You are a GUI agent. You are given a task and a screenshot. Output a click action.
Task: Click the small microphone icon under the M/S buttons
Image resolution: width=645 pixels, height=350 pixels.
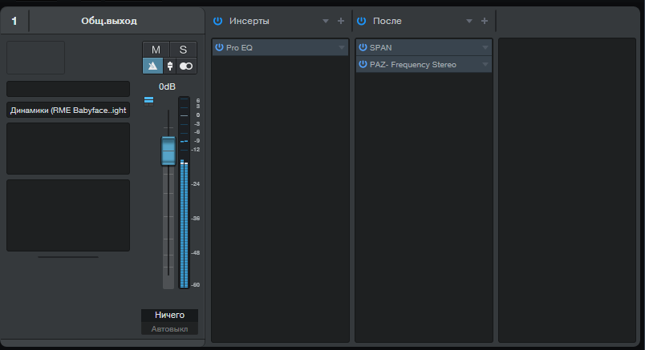coord(169,66)
